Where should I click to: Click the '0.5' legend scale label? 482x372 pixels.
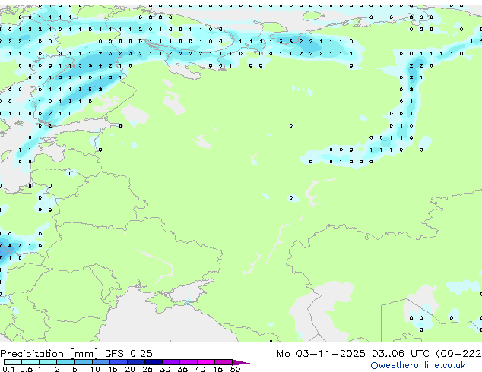coord(27,369)
